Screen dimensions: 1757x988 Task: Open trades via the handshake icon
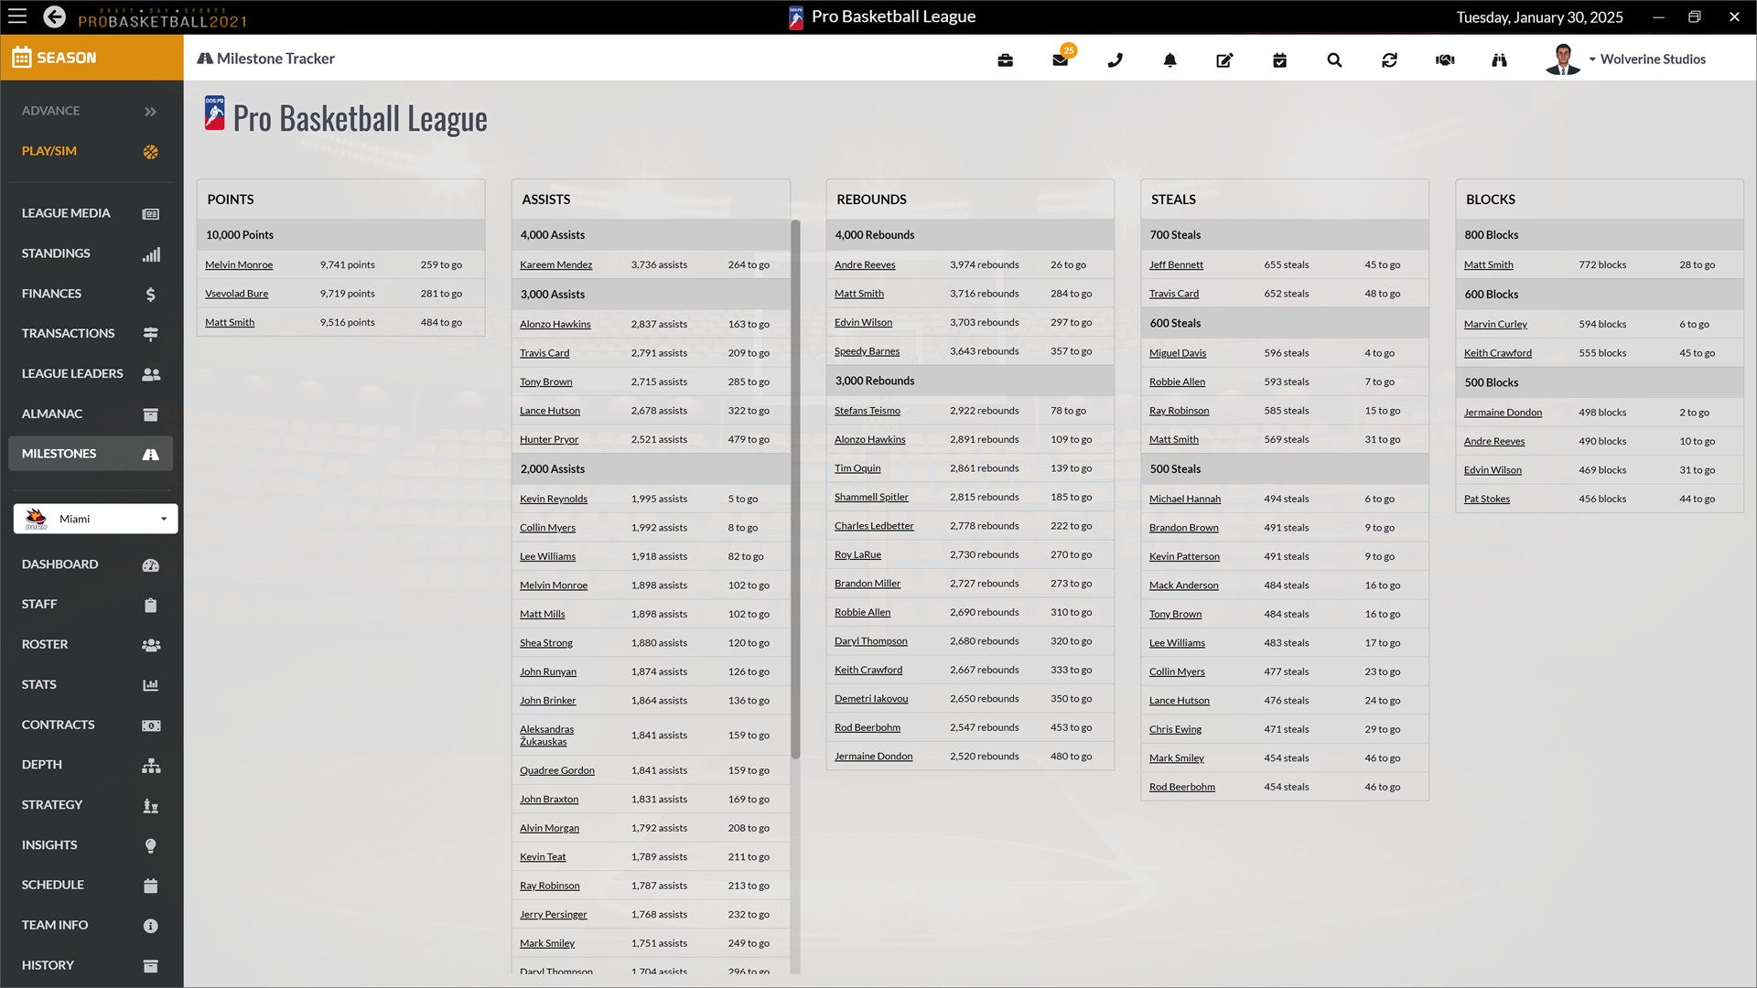pos(1444,60)
